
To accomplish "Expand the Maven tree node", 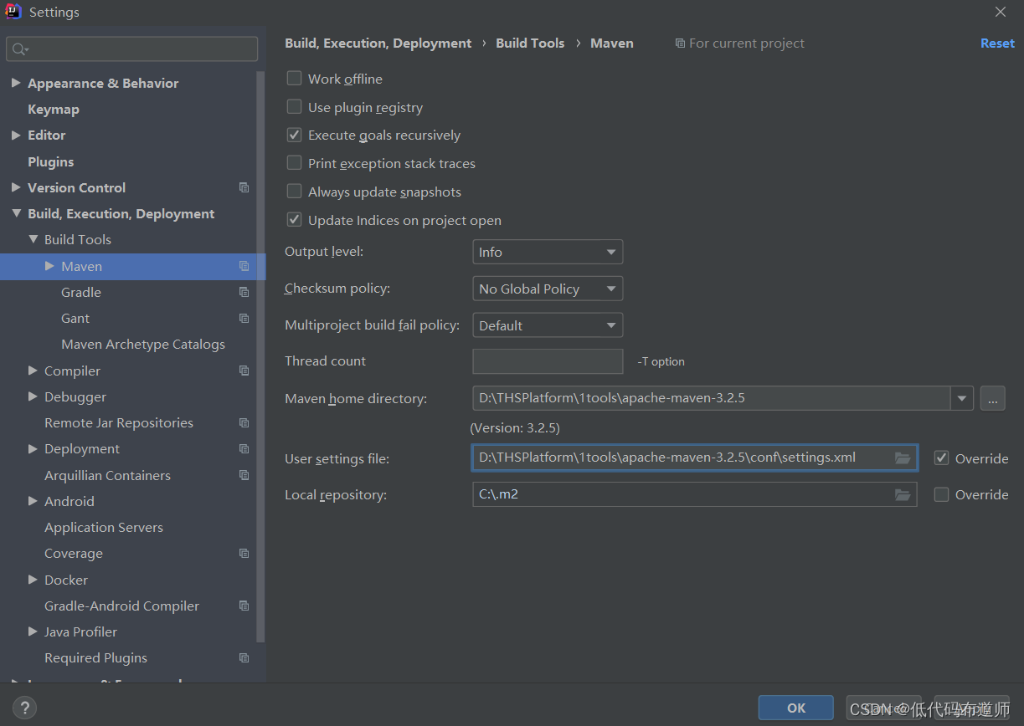I will click(x=49, y=266).
